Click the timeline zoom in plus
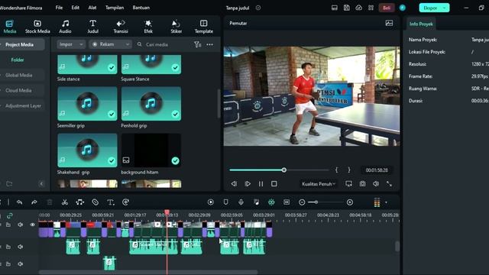This screenshot has height=275, width=489. [350, 202]
